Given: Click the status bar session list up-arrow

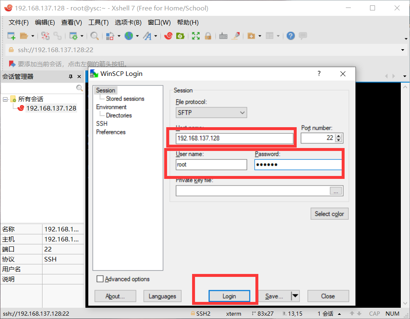Looking at the screenshot, I should (x=340, y=314).
